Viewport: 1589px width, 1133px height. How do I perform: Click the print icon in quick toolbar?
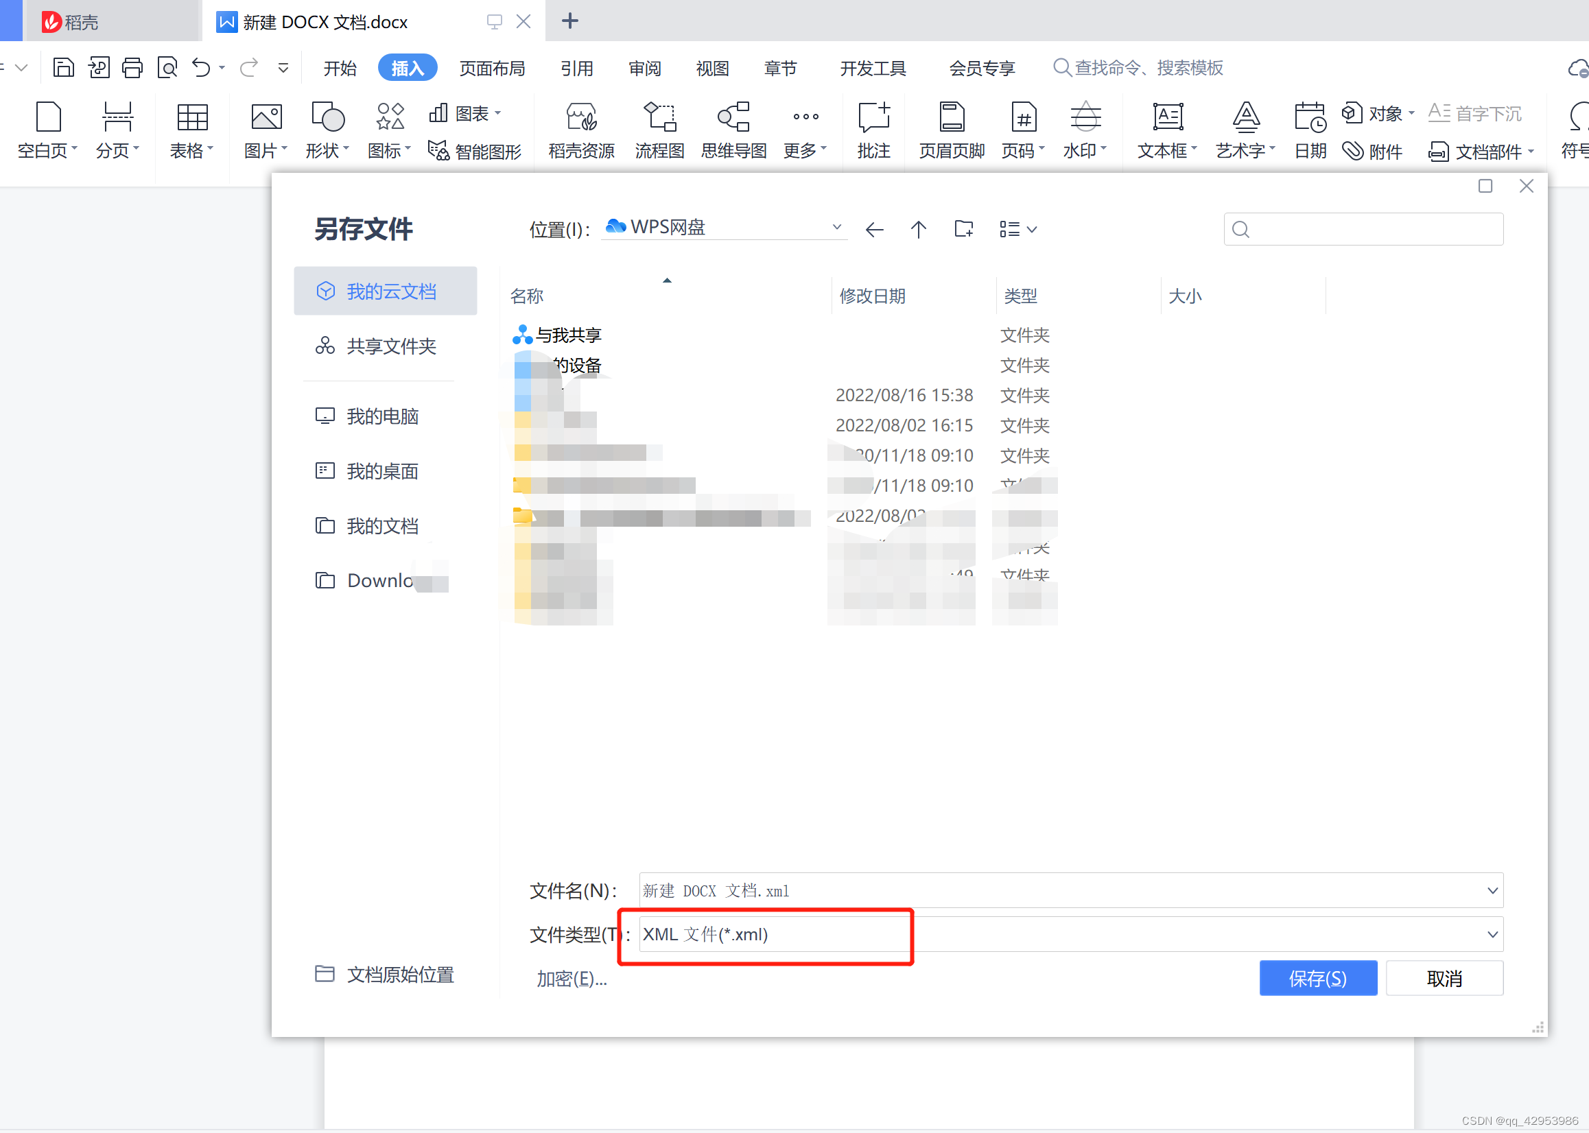pyautogui.click(x=132, y=68)
